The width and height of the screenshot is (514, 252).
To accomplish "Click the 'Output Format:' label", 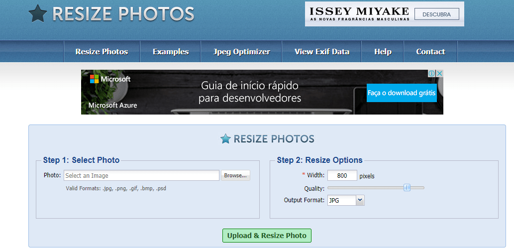I will point(304,200).
